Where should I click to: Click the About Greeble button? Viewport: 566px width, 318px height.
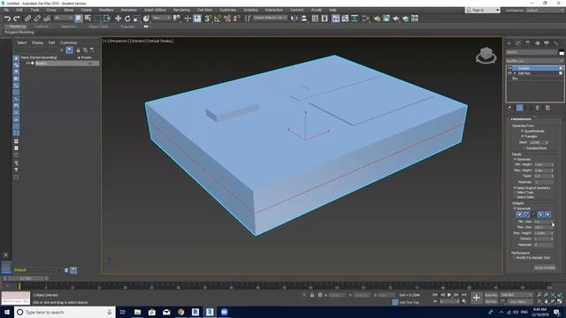pyautogui.click(x=545, y=268)
